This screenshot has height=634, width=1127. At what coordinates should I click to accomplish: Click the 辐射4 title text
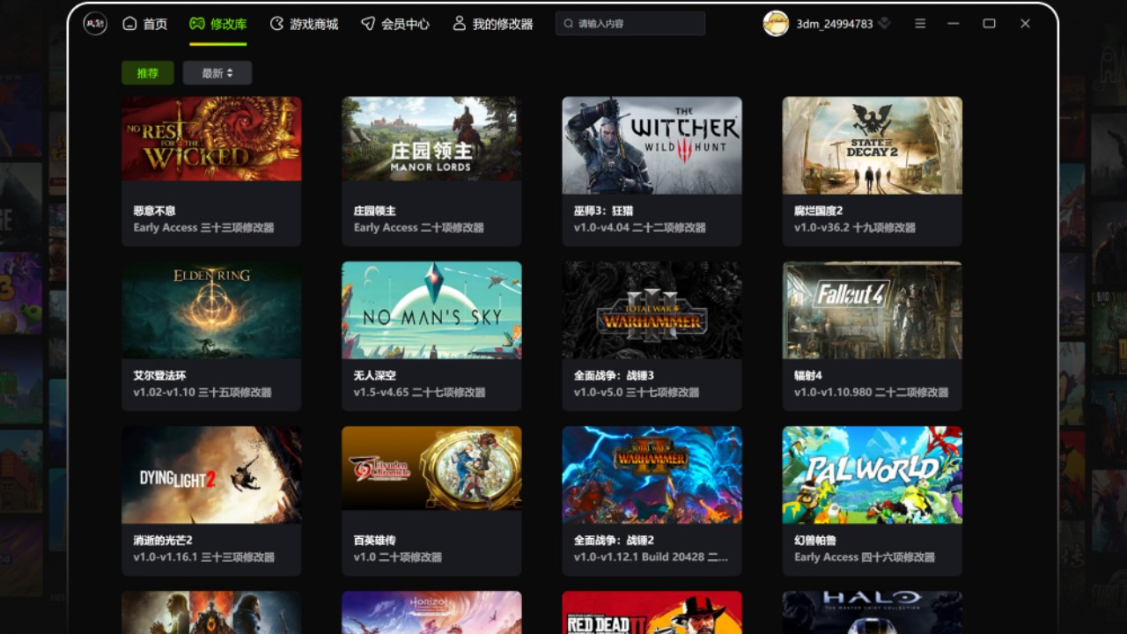point(808,376)
